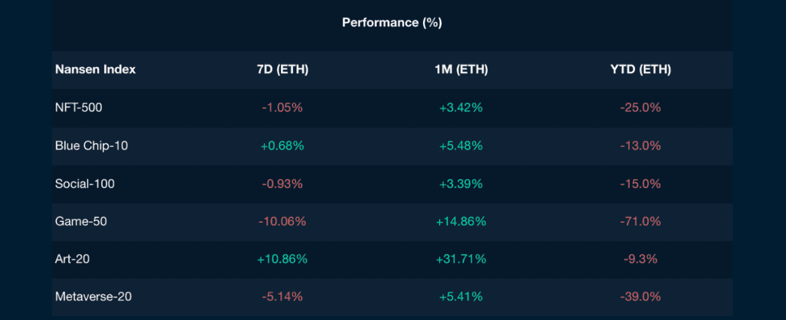Select Art-20 7D value +10.86%
The image size is (786, 320).
click(282, 259)
